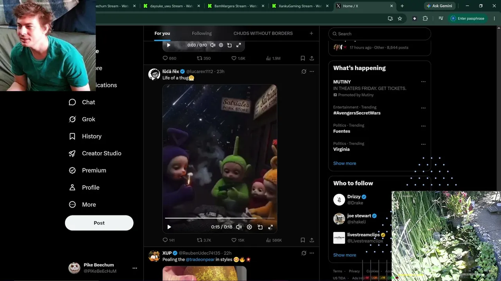Mute the Teletubbies video
The width and height of the screenshot is (501, 281).
(239, 227)
